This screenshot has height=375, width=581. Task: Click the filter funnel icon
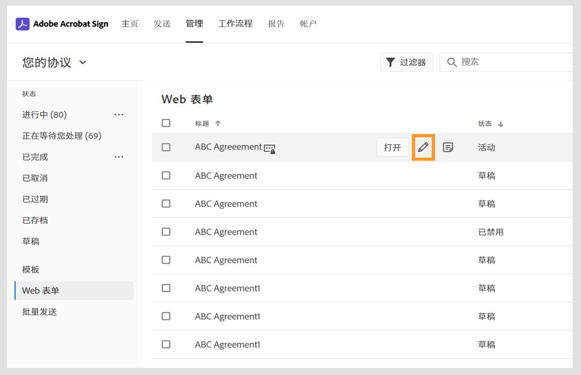pyautogui.click(x=391, y=62)
